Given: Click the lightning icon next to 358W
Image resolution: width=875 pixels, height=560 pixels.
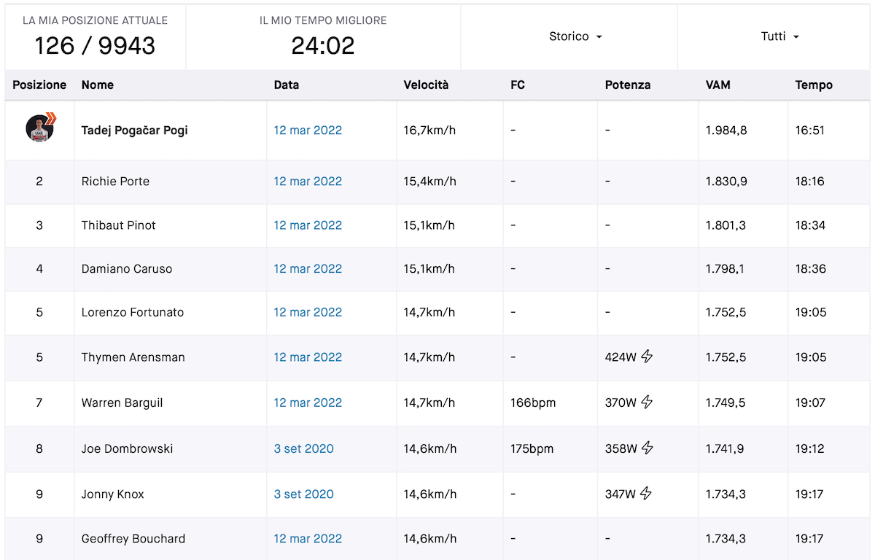Looking at the screenshot, I should click(x=647, y=448).
